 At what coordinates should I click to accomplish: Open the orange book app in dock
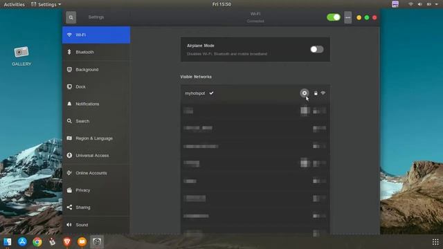pos(82,242)
